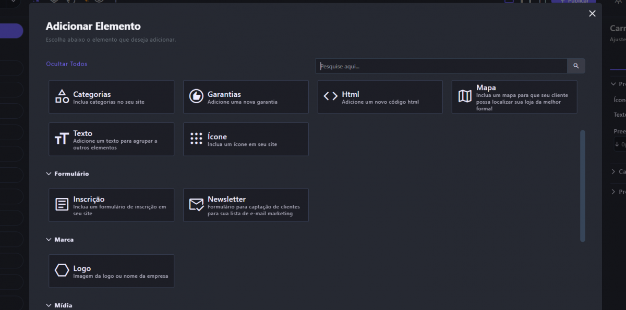Screen dimensions: 626x310
Task: Click the Newsletter envelope icon
Action: 196,205
